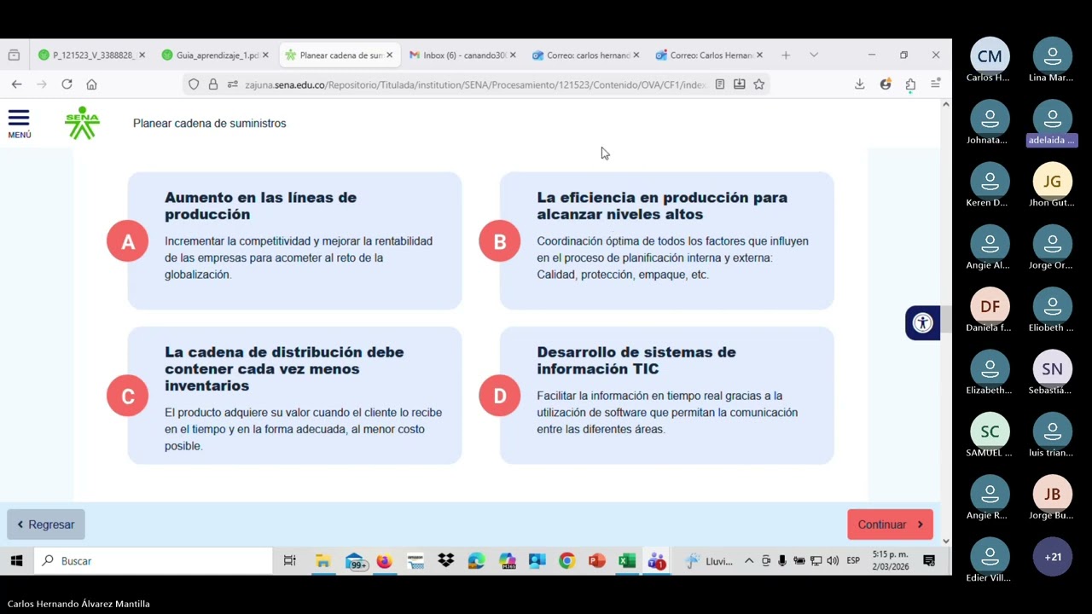Click the green SENA logo
1092x614 pixels.
(x=82, y=123)
